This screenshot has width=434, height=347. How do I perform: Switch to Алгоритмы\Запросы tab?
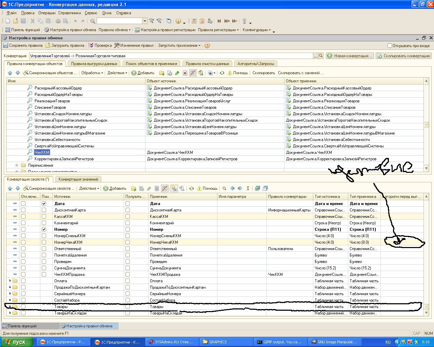tap(256, 64)
